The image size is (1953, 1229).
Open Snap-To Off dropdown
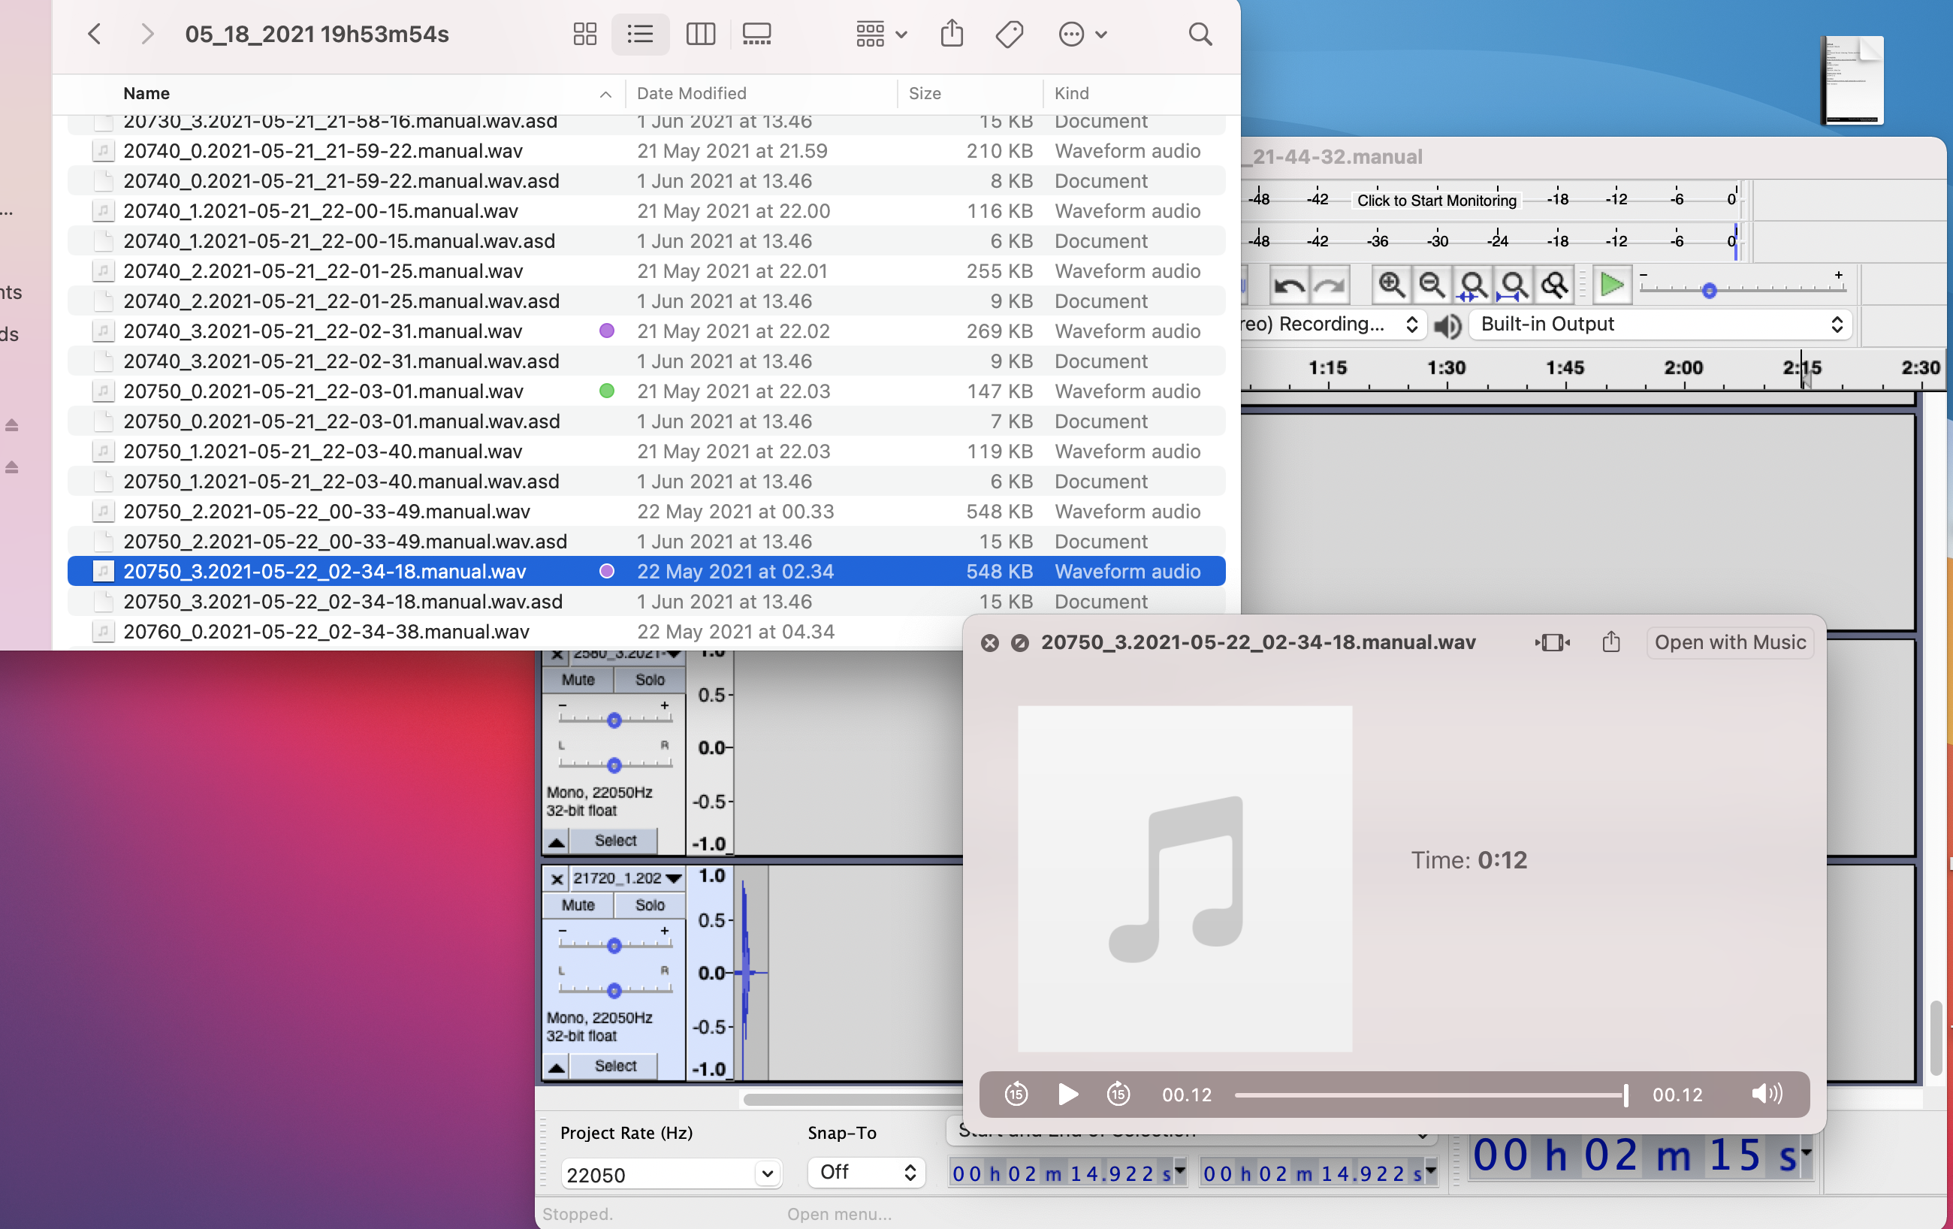pos(866,1172)
